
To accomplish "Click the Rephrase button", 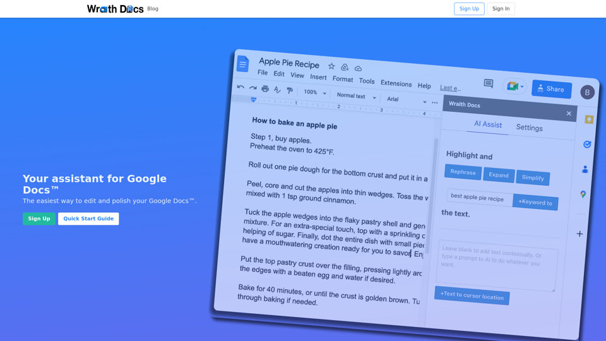I will point(463,172).
